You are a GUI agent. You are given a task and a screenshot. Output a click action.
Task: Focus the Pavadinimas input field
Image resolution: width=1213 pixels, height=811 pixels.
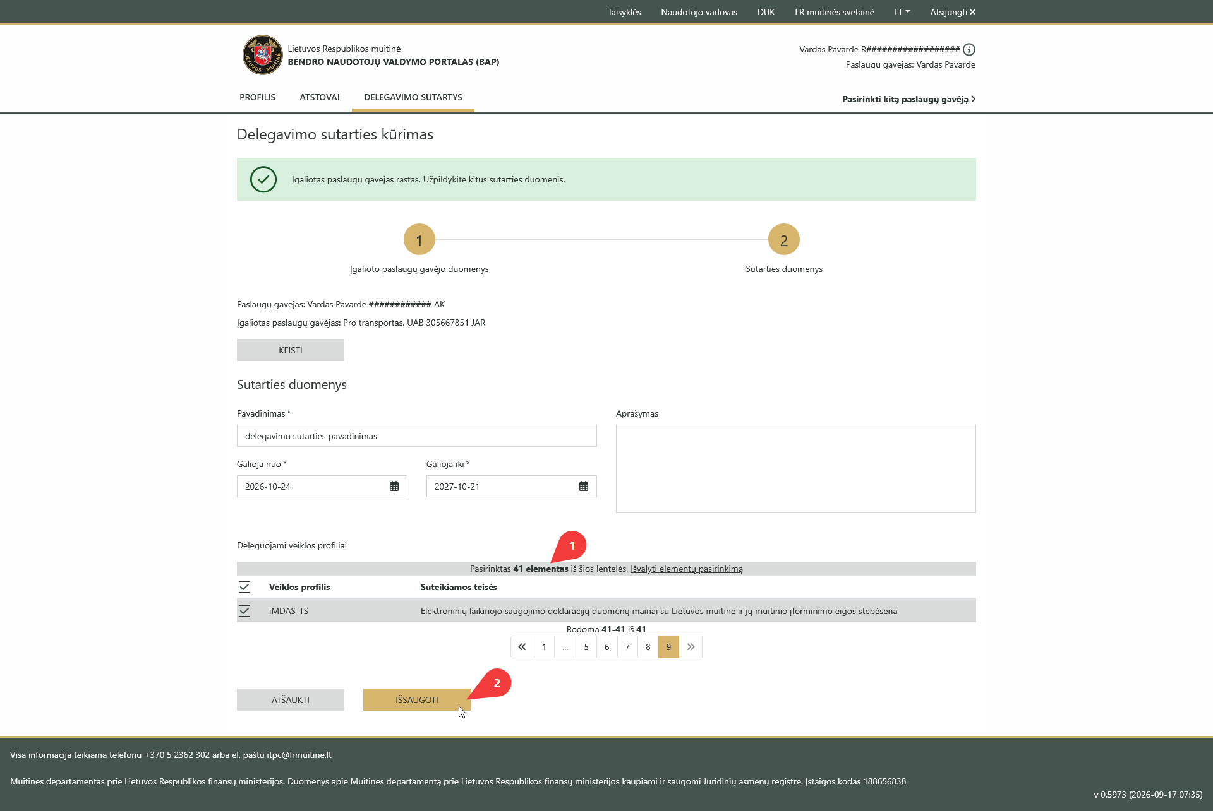click(x=417, y=436)
